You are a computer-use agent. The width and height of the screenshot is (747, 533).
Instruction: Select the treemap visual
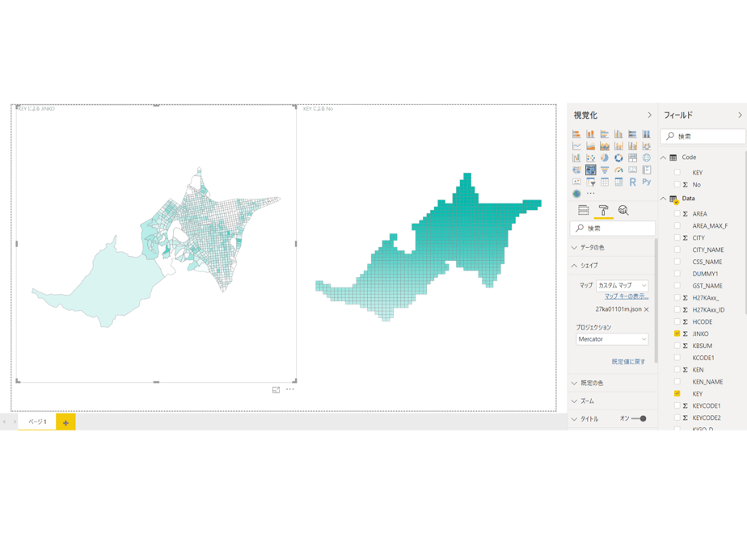[x=633, y=157]
